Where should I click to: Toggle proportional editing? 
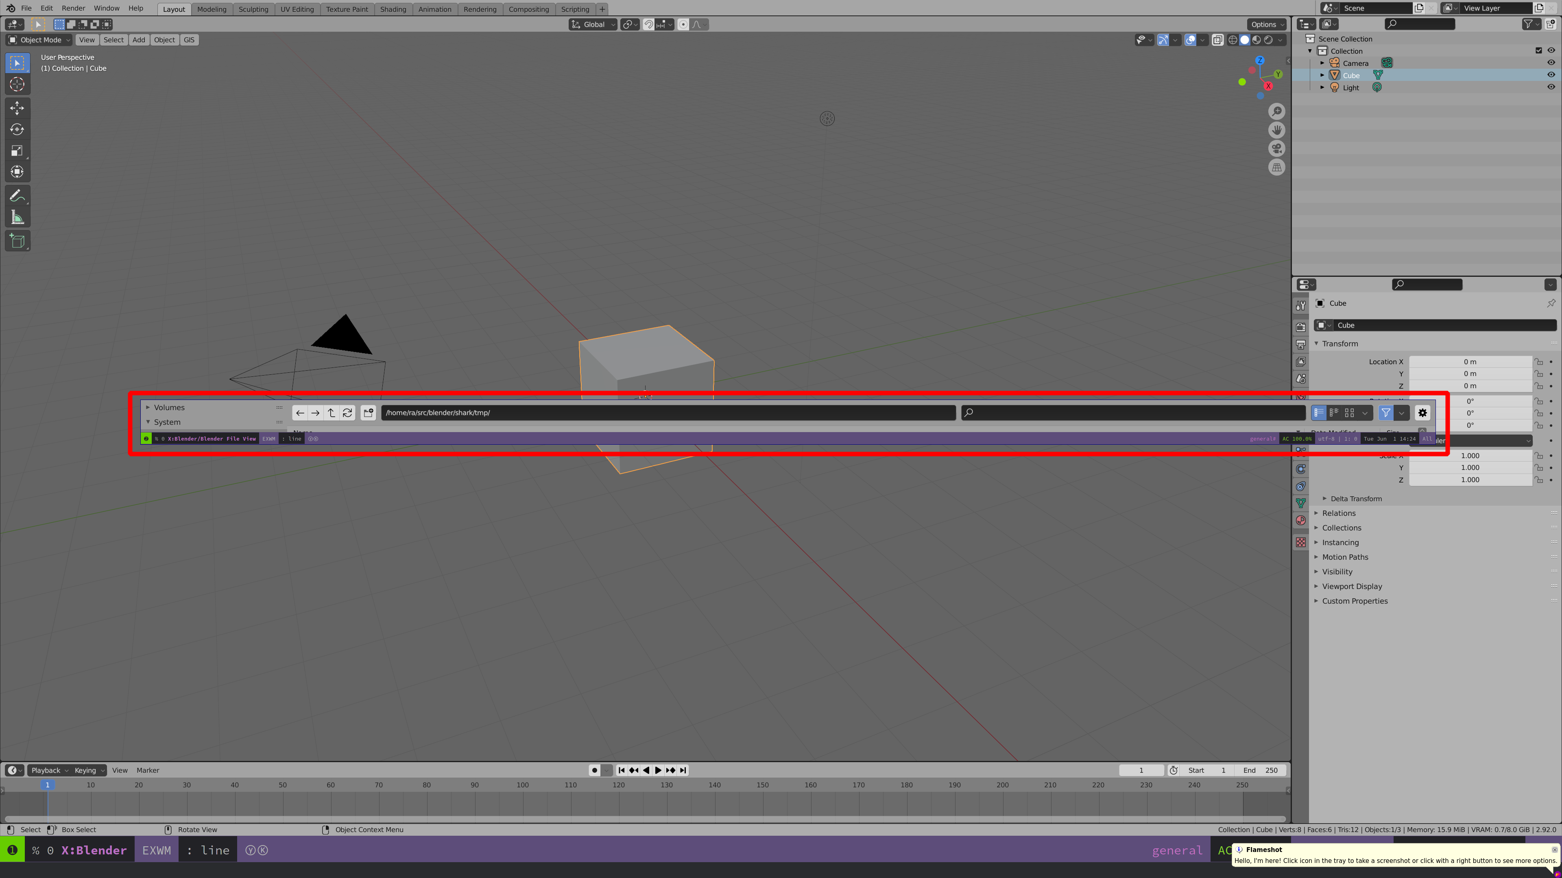(x=683, y=24)
